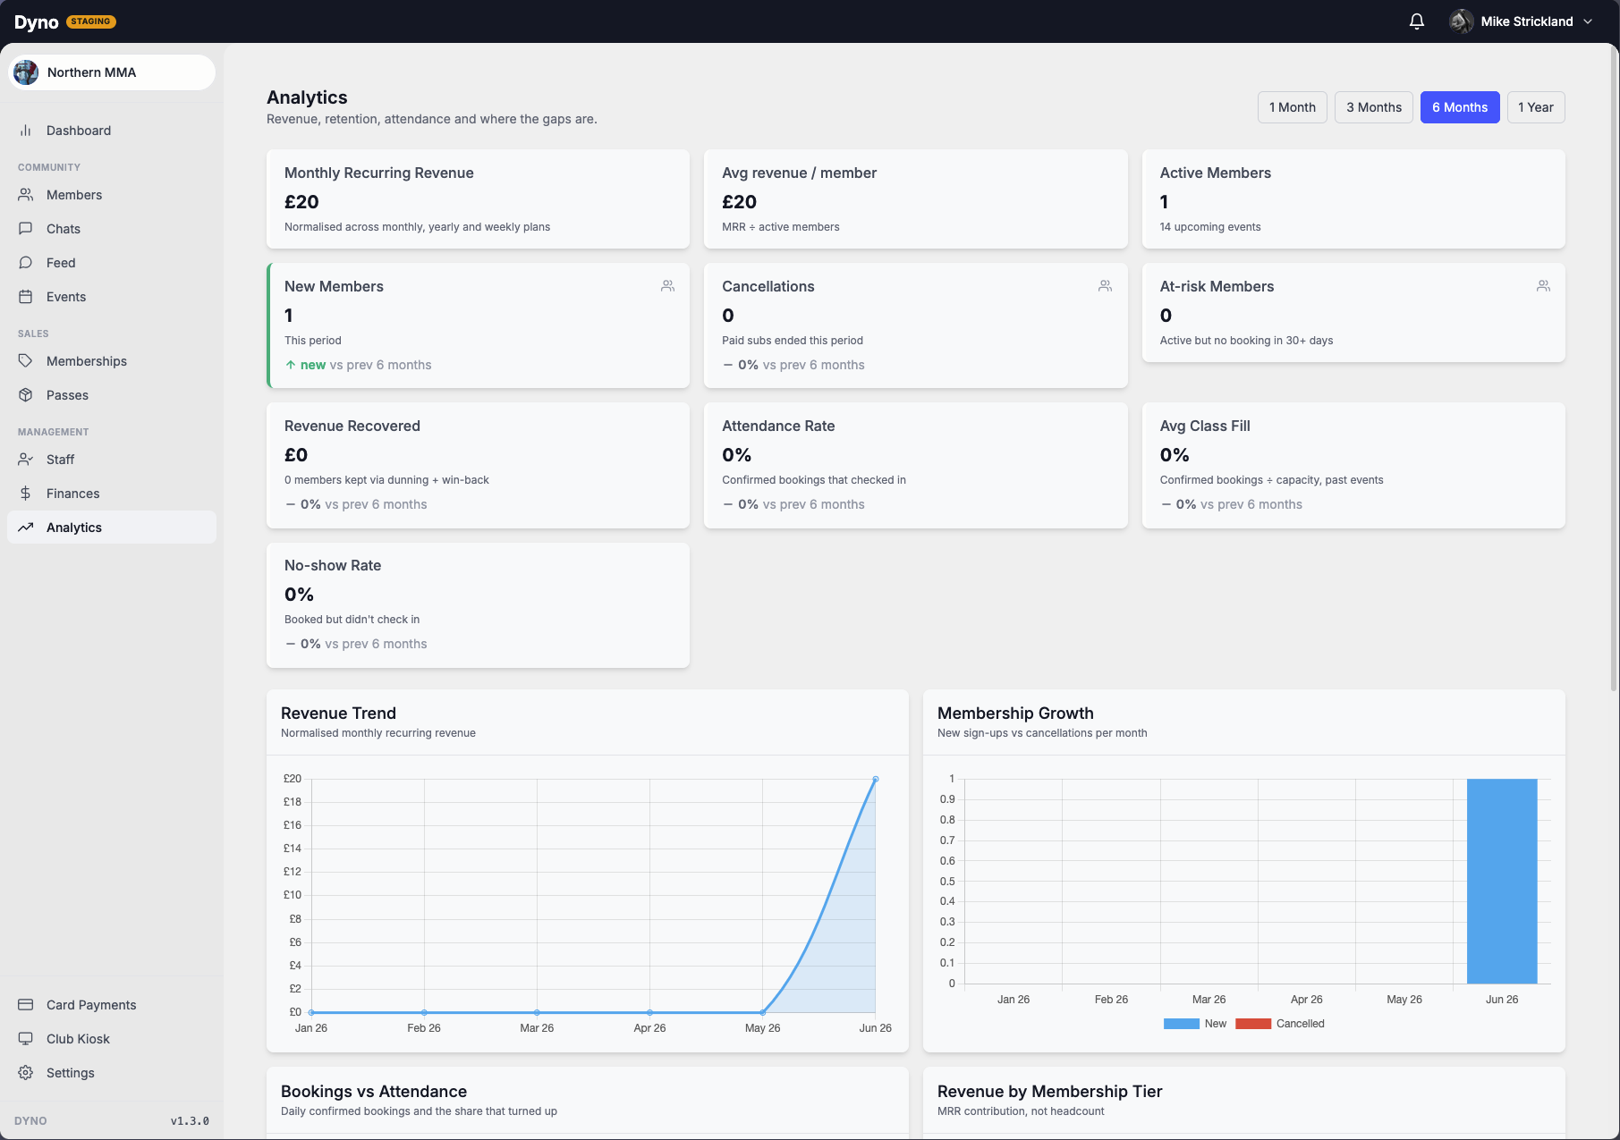Open the Events page

tap(112, 297)
